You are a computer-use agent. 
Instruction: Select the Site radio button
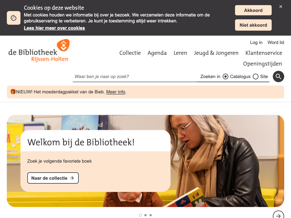point(255,77)
